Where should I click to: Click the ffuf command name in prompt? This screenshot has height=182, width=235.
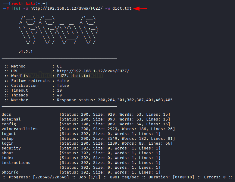click(x=16, y=8)
